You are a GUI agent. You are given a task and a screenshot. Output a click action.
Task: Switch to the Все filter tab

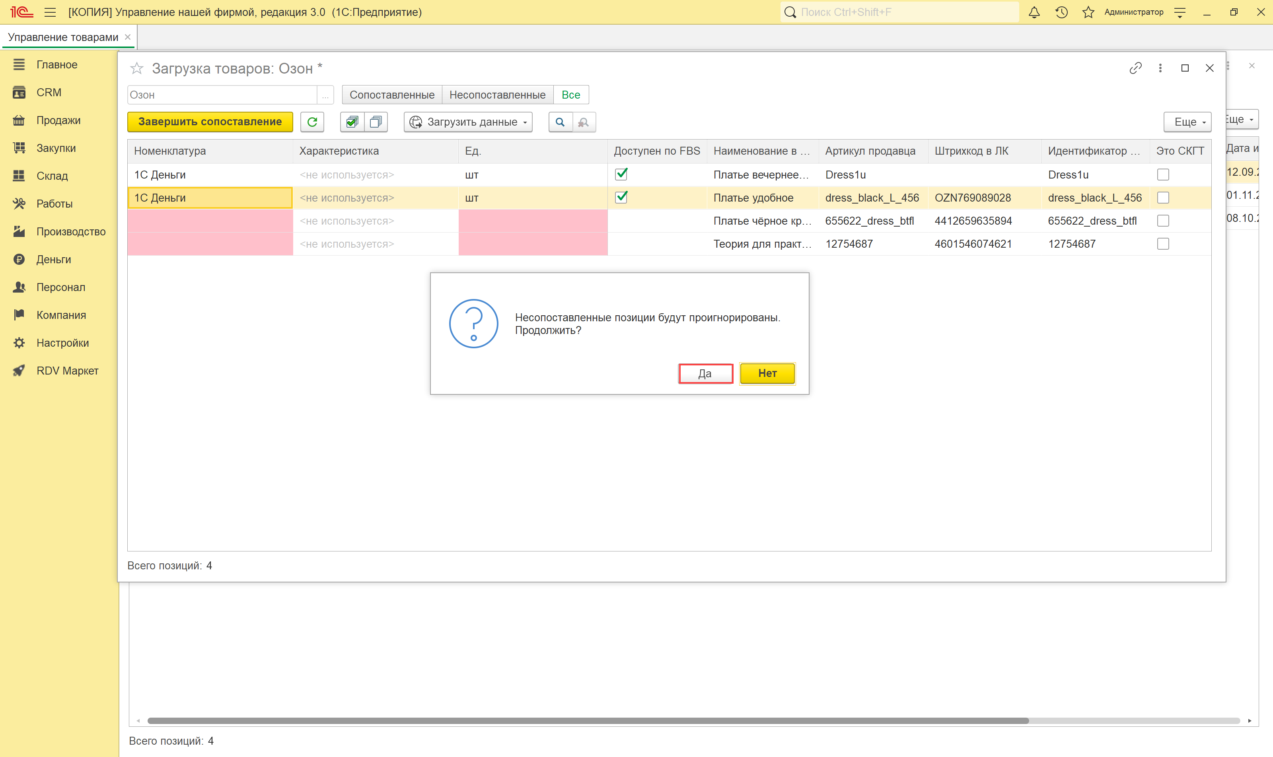tap(570, 95)
